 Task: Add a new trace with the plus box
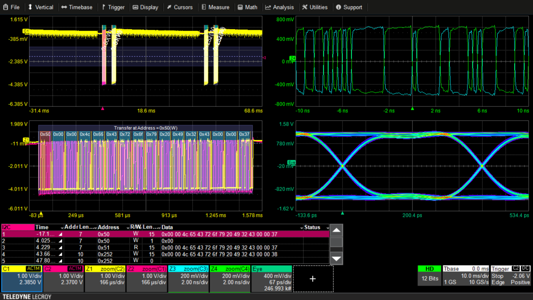(313, 279)
